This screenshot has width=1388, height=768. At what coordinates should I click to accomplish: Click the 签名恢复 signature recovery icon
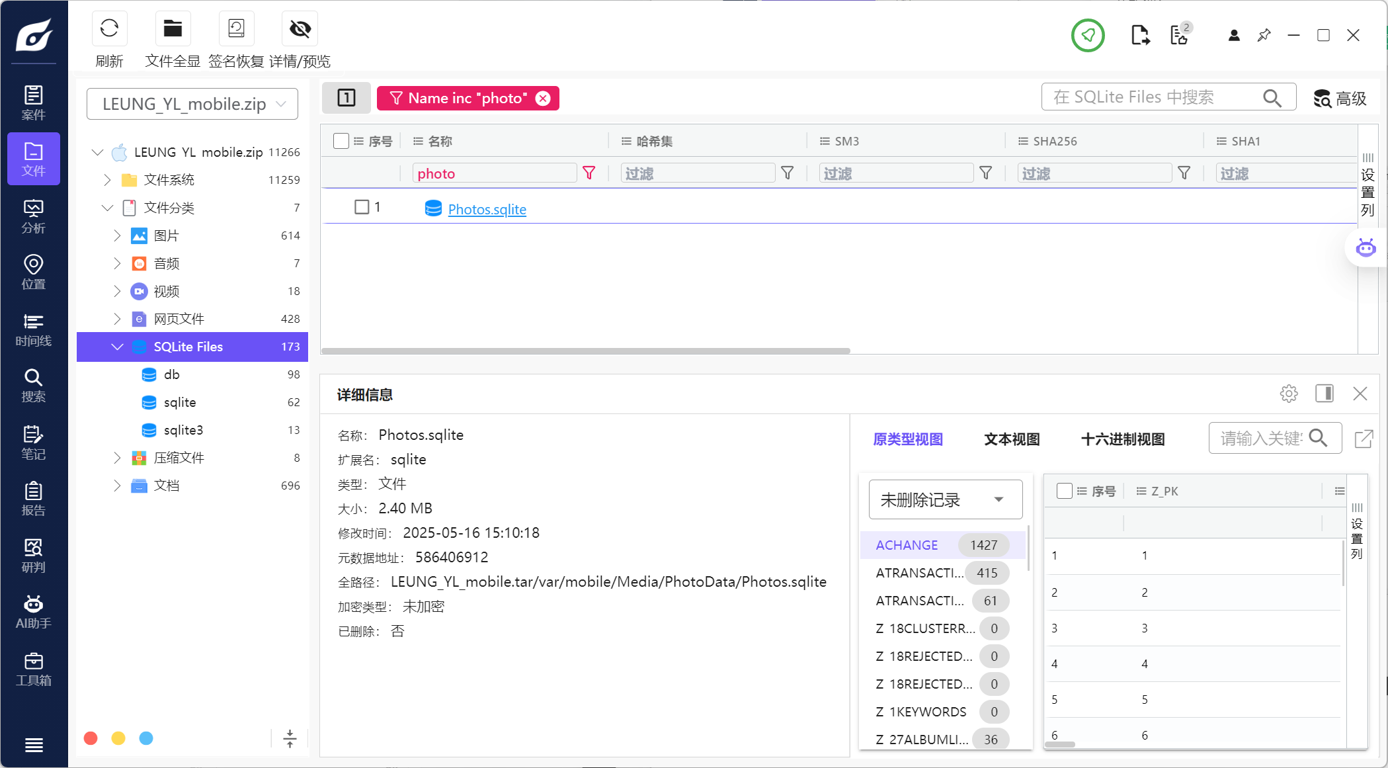[236, 28]
